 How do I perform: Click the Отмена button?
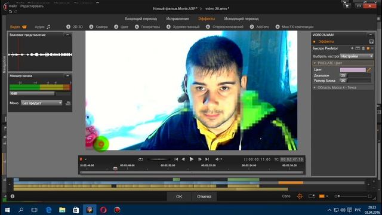point(204,196)
